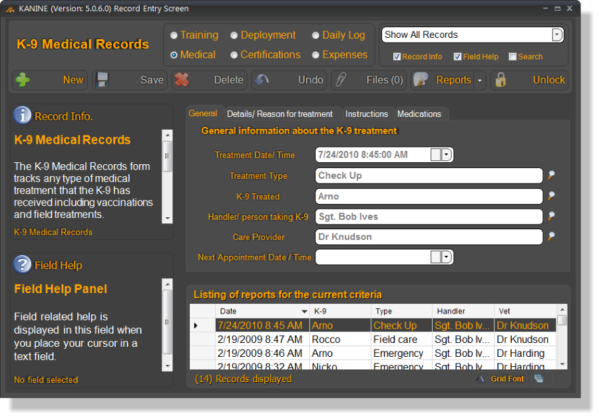The image size is (599, 418).
Task: Uncheck the Record Info checkbox
Action: pyautogui.click(x=397, y=56)
